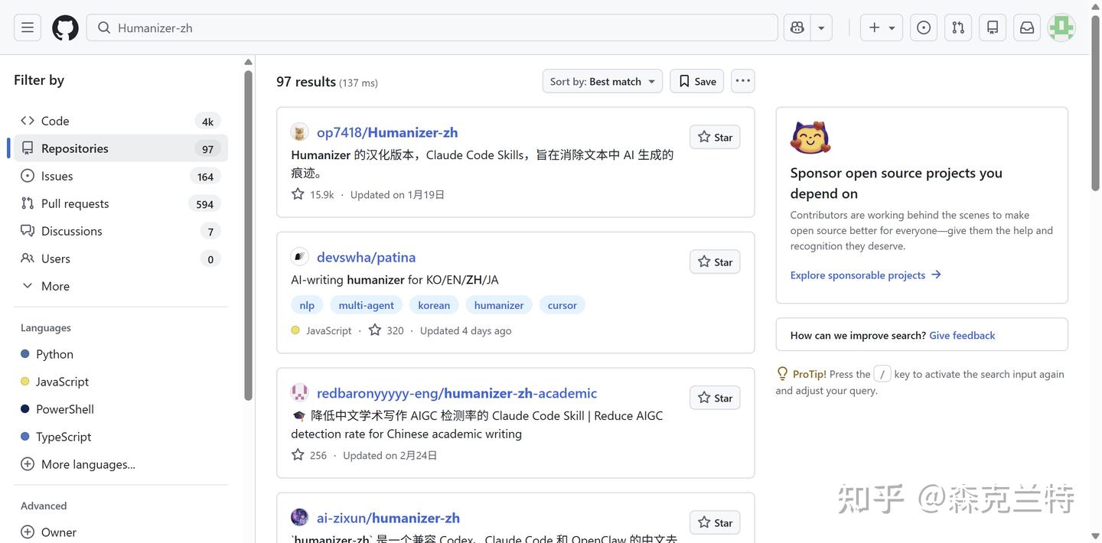1102x543 pixels.
Task: Open the hamburger navigation menu
Action: (28, 28)
